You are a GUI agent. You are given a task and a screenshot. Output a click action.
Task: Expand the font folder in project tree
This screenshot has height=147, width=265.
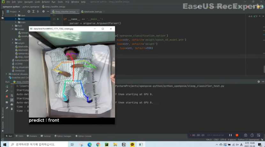pos(13,26)
